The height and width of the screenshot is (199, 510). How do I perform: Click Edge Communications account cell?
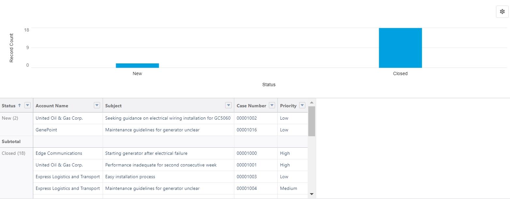click(59, 153)
